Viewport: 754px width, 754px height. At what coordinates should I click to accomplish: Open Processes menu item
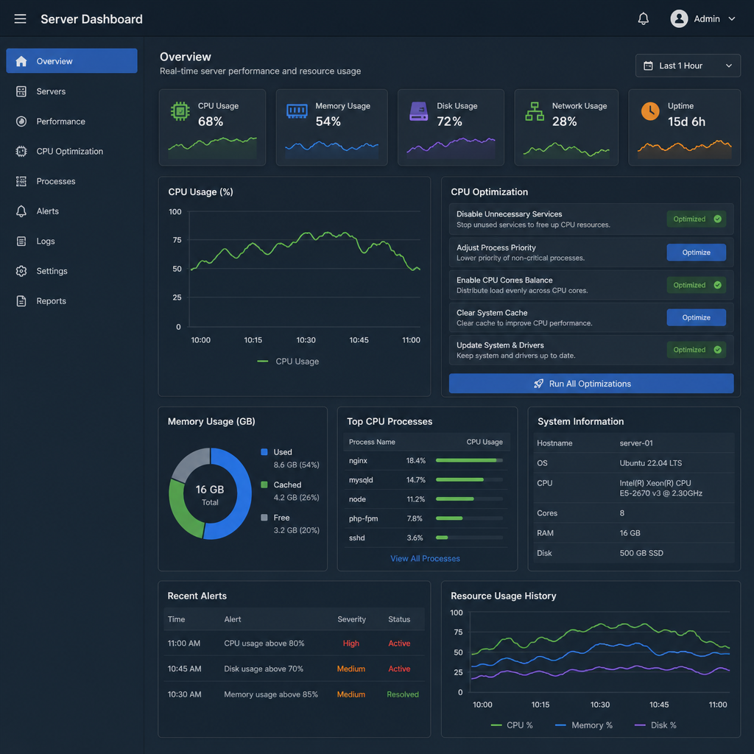click(x=71, y=181)
